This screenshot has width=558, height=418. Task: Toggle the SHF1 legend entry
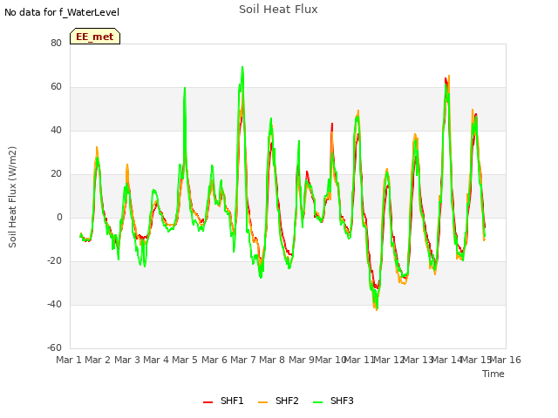click(223, 401)
